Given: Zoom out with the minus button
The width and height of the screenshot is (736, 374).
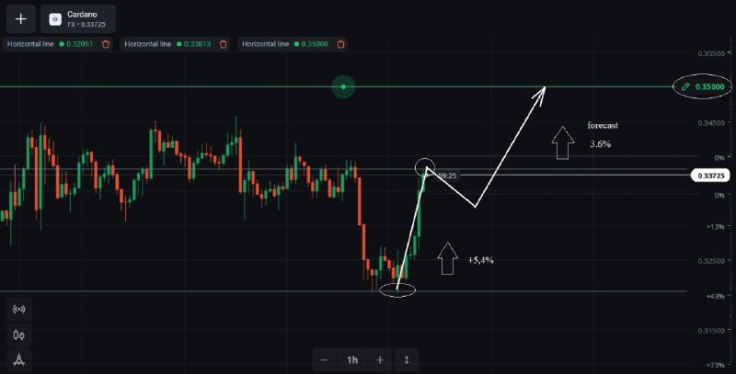Looking at the screenshot, I should [325, 360].
